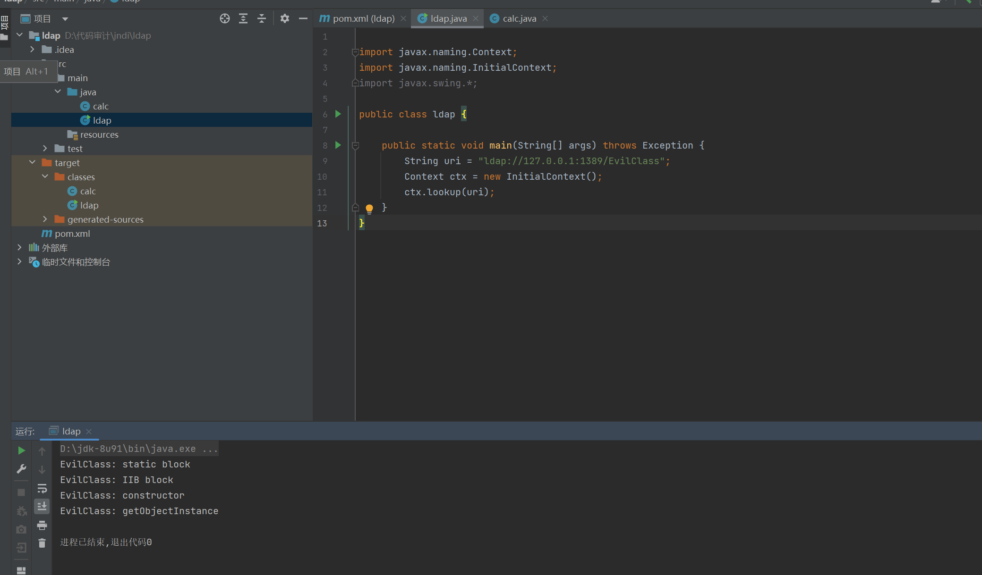Click the 进程已结束 exit code message
This screenshot has width=982, height=575.
click(x=106, y=542)
